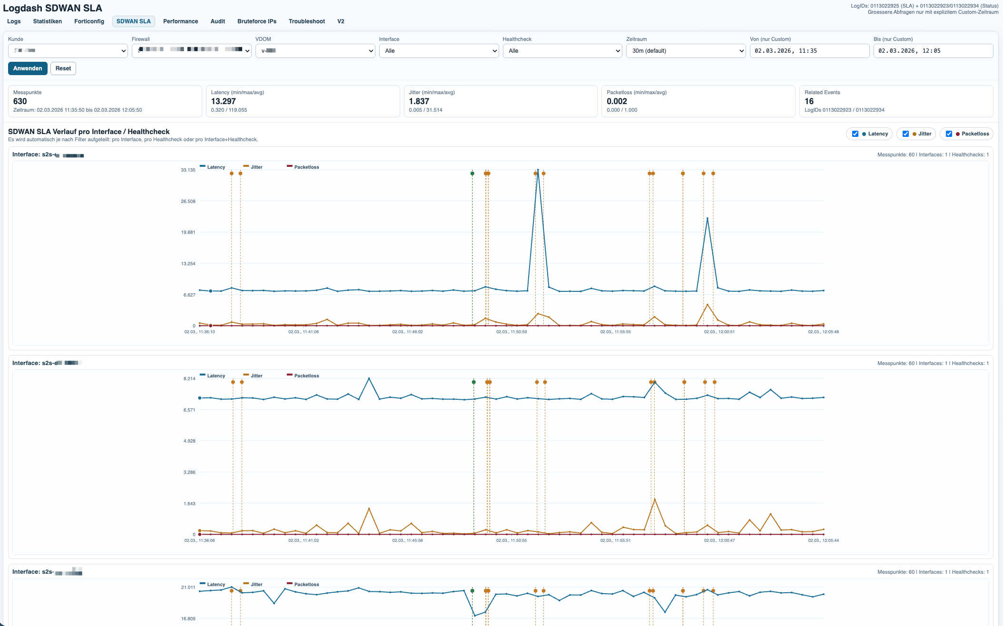The width and height of the screenshot is (1003, 626).
Task: Click Latency legend icon in first chart
Action: point(203,166)
